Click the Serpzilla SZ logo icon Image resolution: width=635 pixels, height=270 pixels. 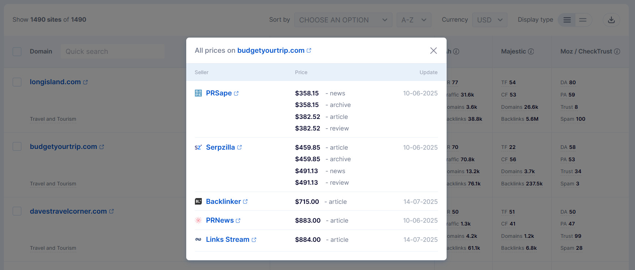[198, 147]
